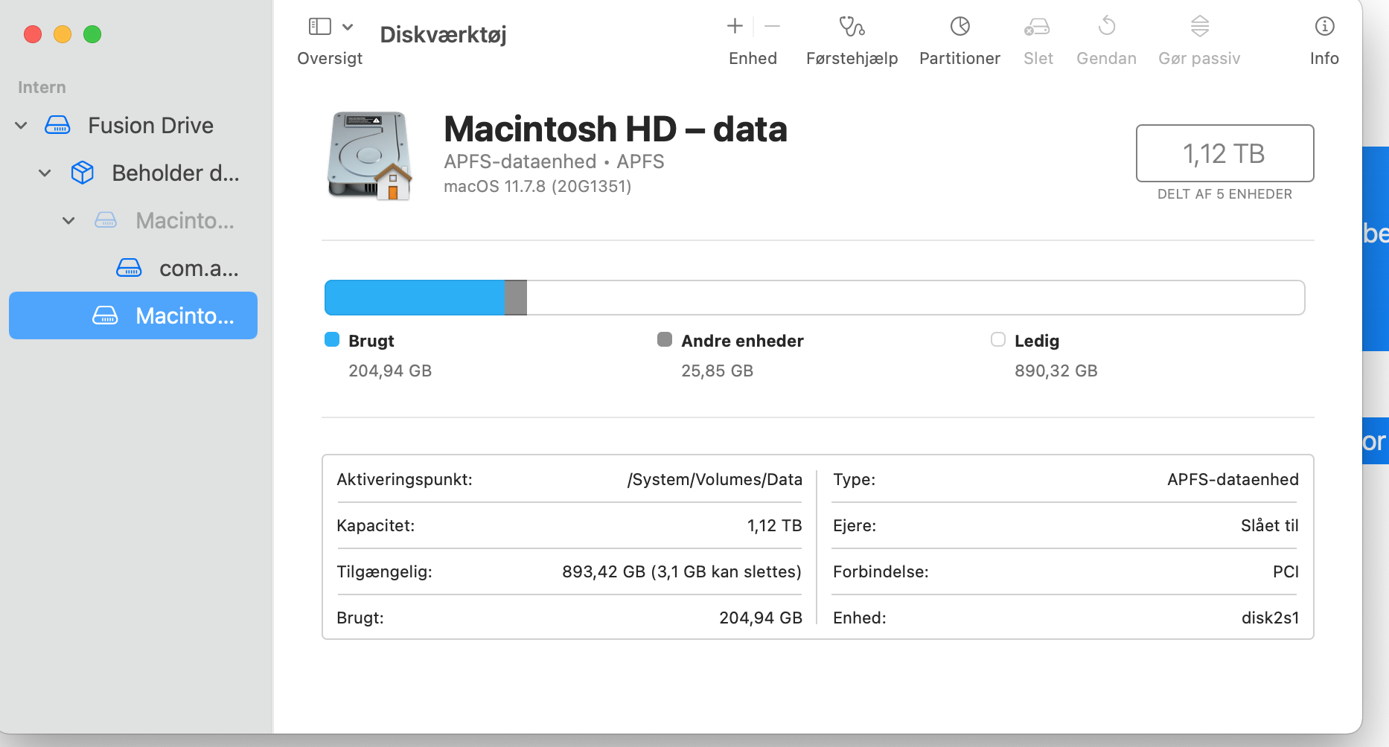Click the plus icon to add an Enhed

(x=735, y=26)
